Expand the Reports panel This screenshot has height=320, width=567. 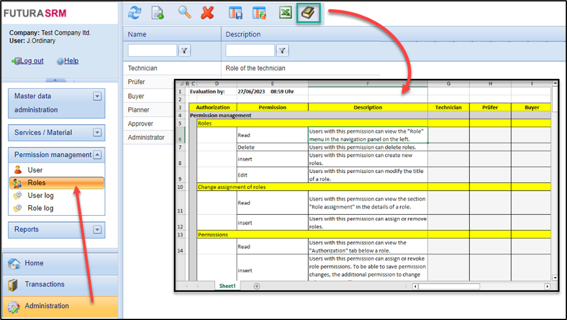[x=97, y=229]
